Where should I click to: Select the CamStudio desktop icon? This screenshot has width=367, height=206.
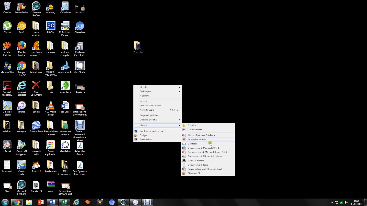(80, 67)
